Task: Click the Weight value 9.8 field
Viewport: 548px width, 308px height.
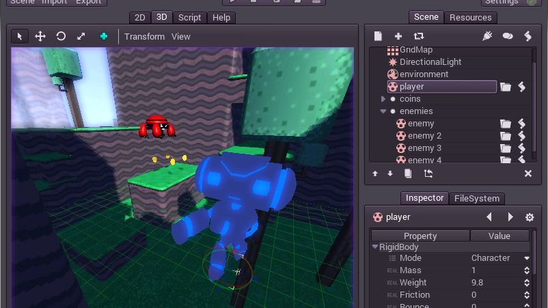Action: (495, 283)
